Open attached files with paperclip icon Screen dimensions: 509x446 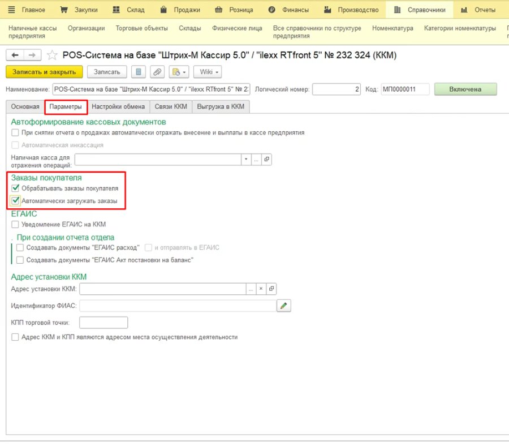(x=157, y=72)
